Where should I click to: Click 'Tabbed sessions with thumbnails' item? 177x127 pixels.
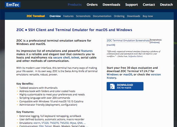click(x=38, y=88)
